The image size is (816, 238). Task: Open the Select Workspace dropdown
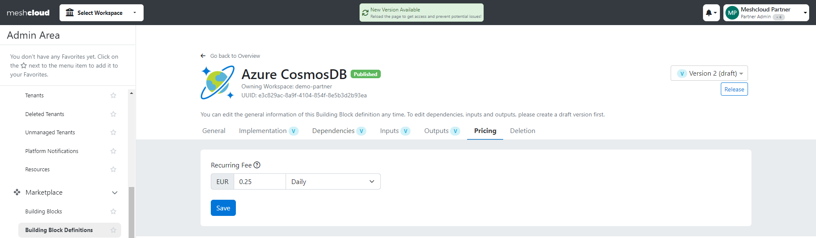pos(102,13)
